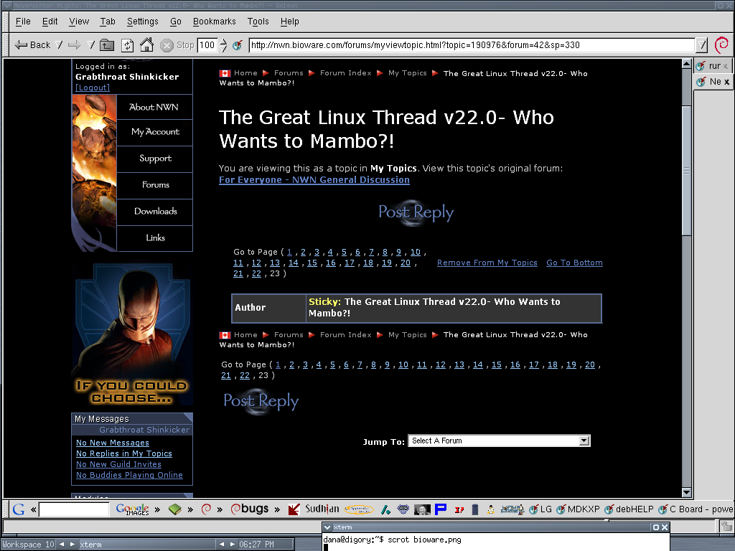This screenshot has width=735, height=551.
Task: Click the MDKXP bookmark
Action: click(578, 509)
